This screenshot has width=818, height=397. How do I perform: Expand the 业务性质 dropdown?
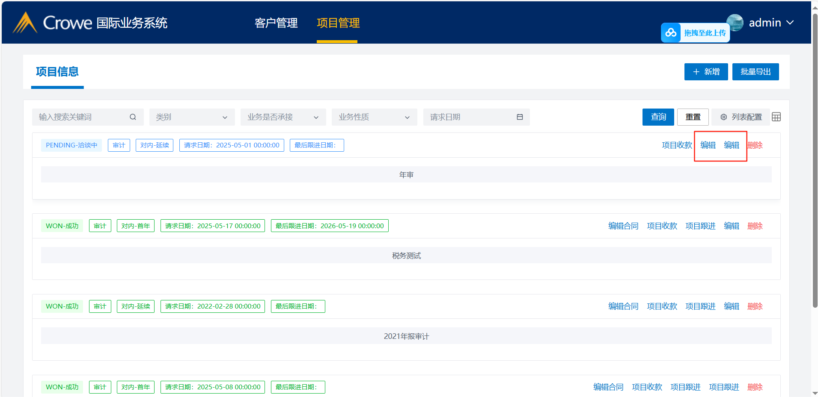374,117
